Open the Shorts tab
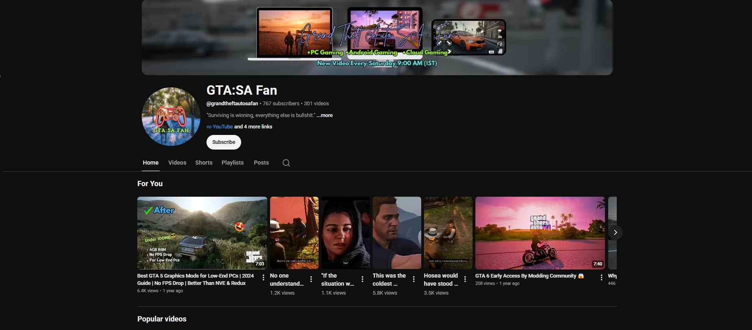The width and height of the screenshot is (752, 330). click(204, 163)
